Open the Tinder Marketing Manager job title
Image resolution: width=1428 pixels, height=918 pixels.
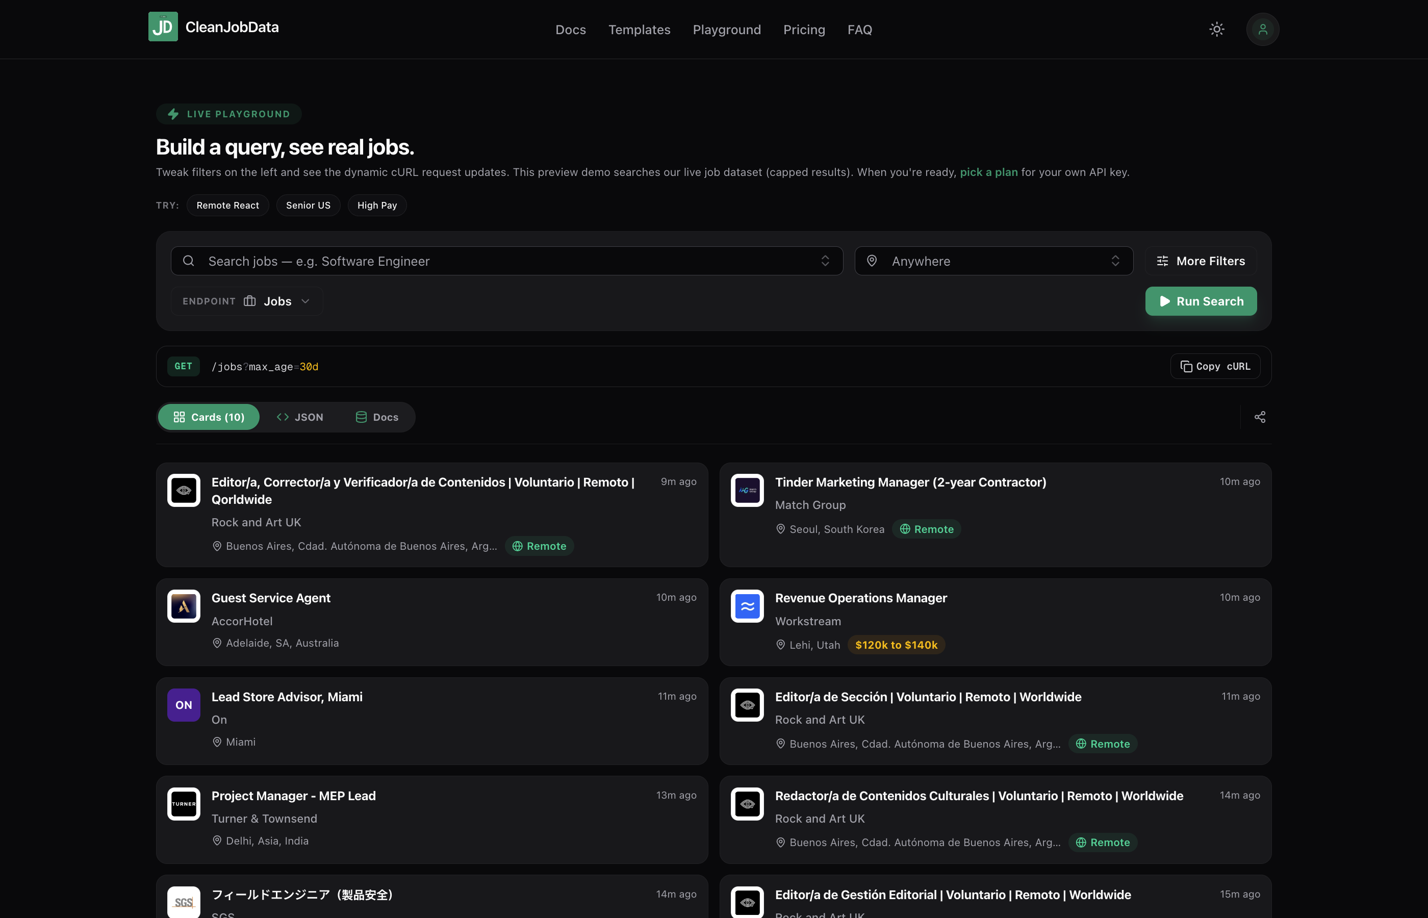[x=910, y=482]
